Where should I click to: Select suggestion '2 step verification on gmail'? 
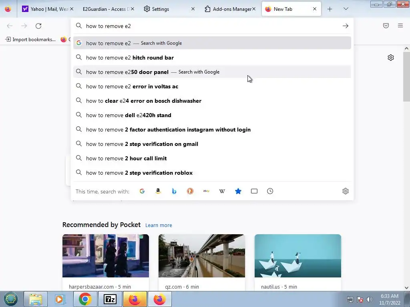coord(212,144)
